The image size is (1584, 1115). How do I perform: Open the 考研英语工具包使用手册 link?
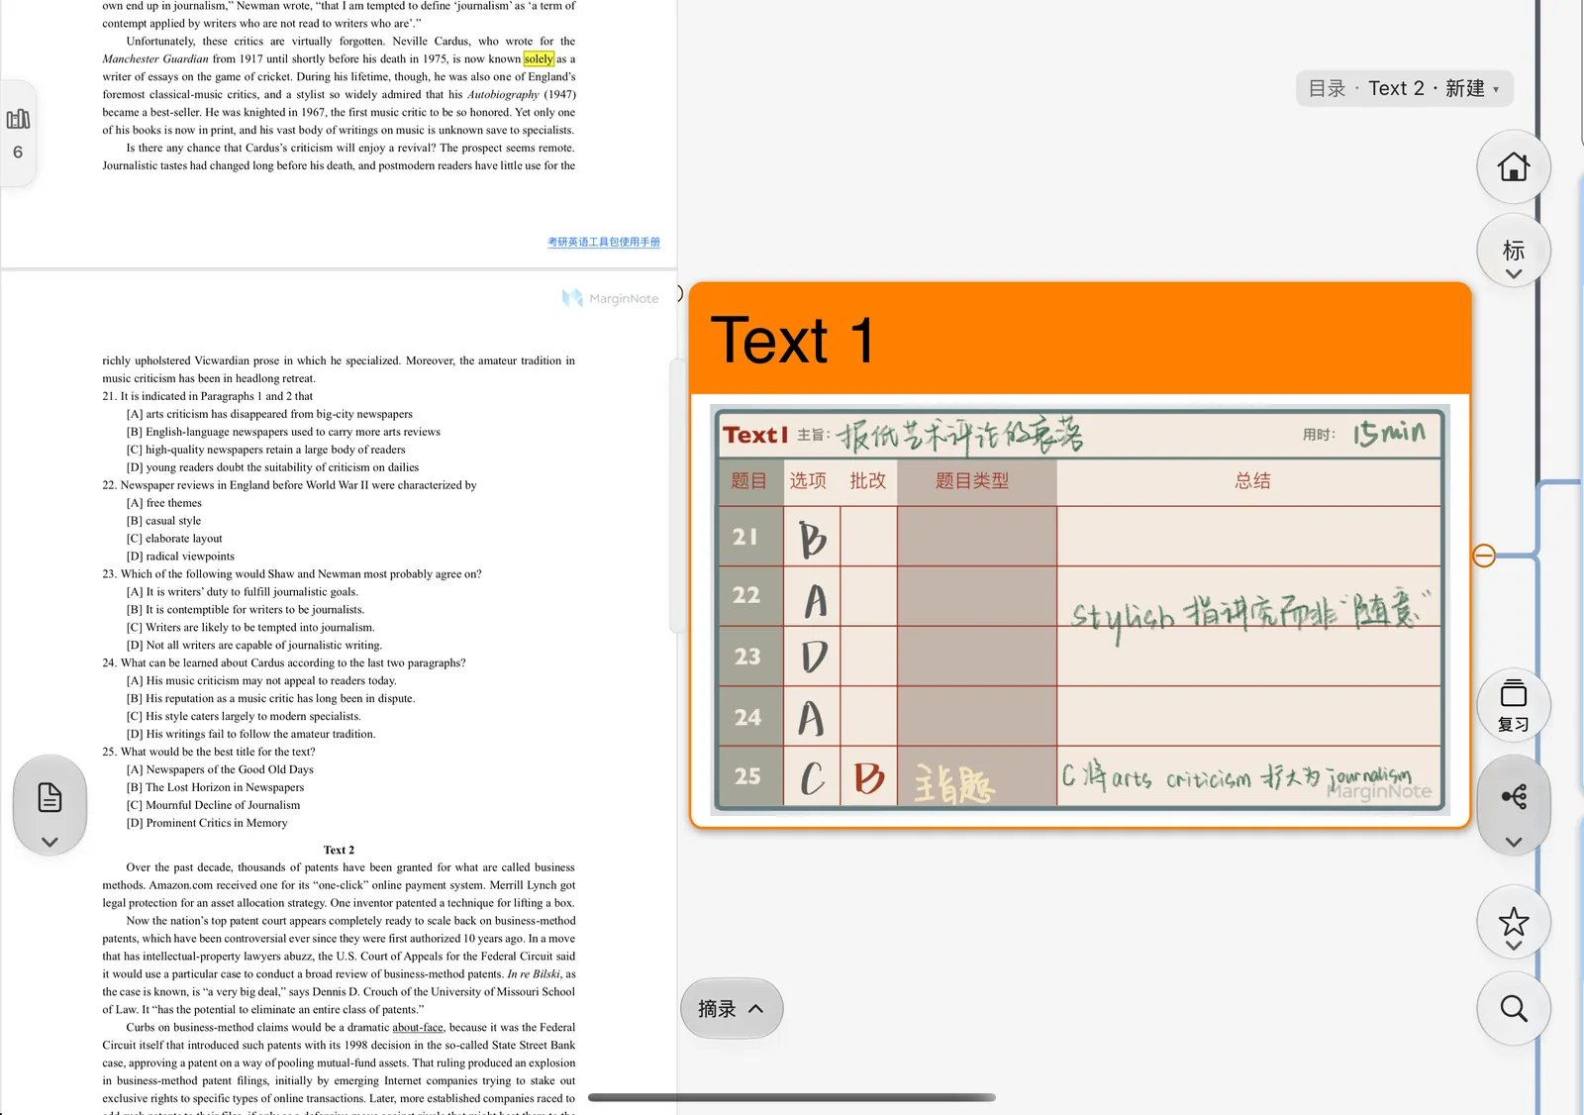604,242
